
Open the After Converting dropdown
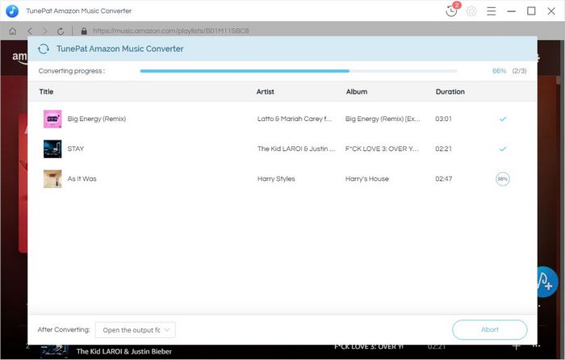click(x=135, y=329)
